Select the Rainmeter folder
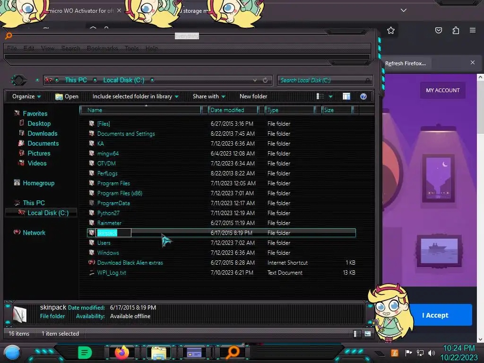Screen dimensions: 484x363 [109, 223]
